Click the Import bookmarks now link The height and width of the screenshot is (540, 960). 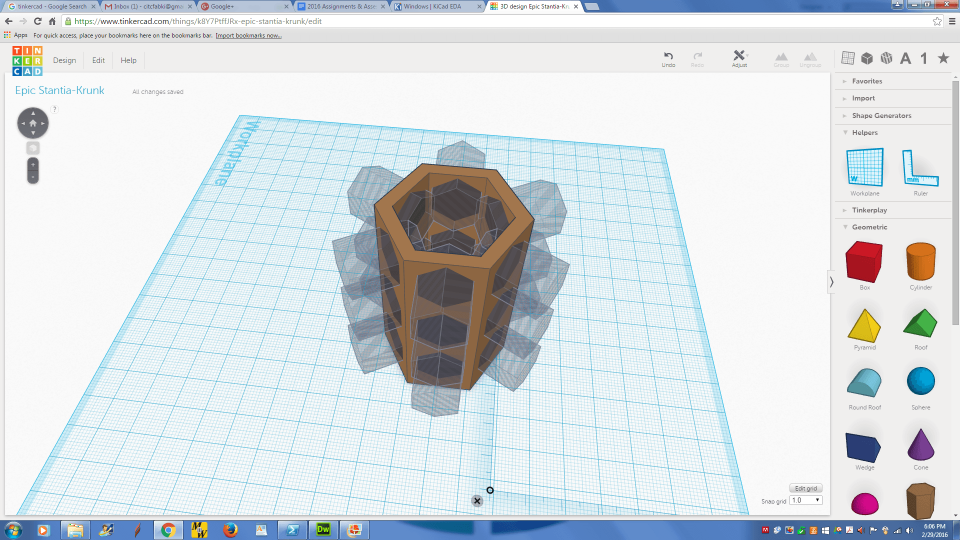coord(248,35)
